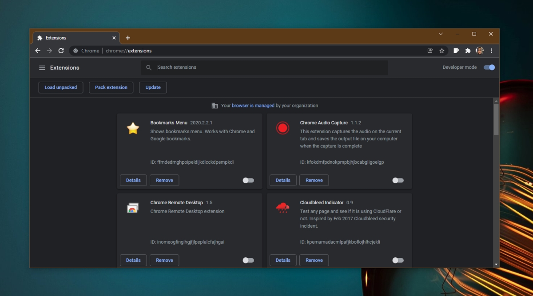Remove the Chrome Audio Capture extension

(x=314, y=180)
